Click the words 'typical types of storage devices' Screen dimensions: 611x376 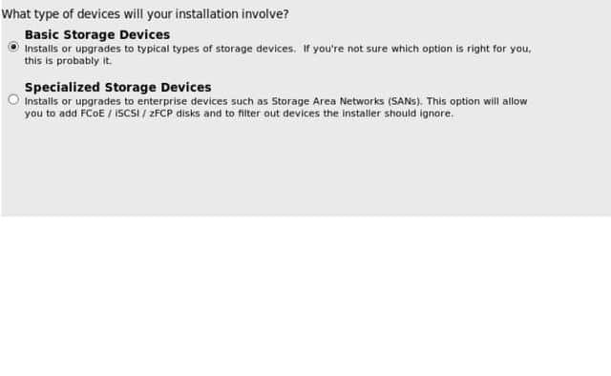click(x=217, y=49)
